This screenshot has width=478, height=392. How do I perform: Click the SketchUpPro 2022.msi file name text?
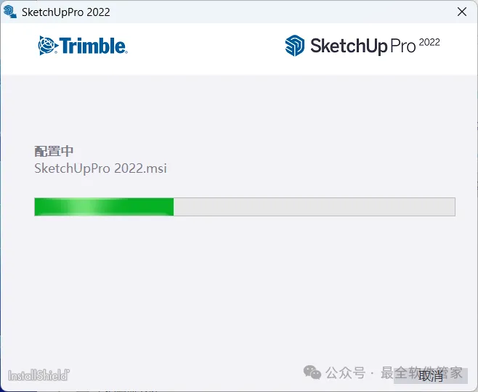tap(100, 168)
